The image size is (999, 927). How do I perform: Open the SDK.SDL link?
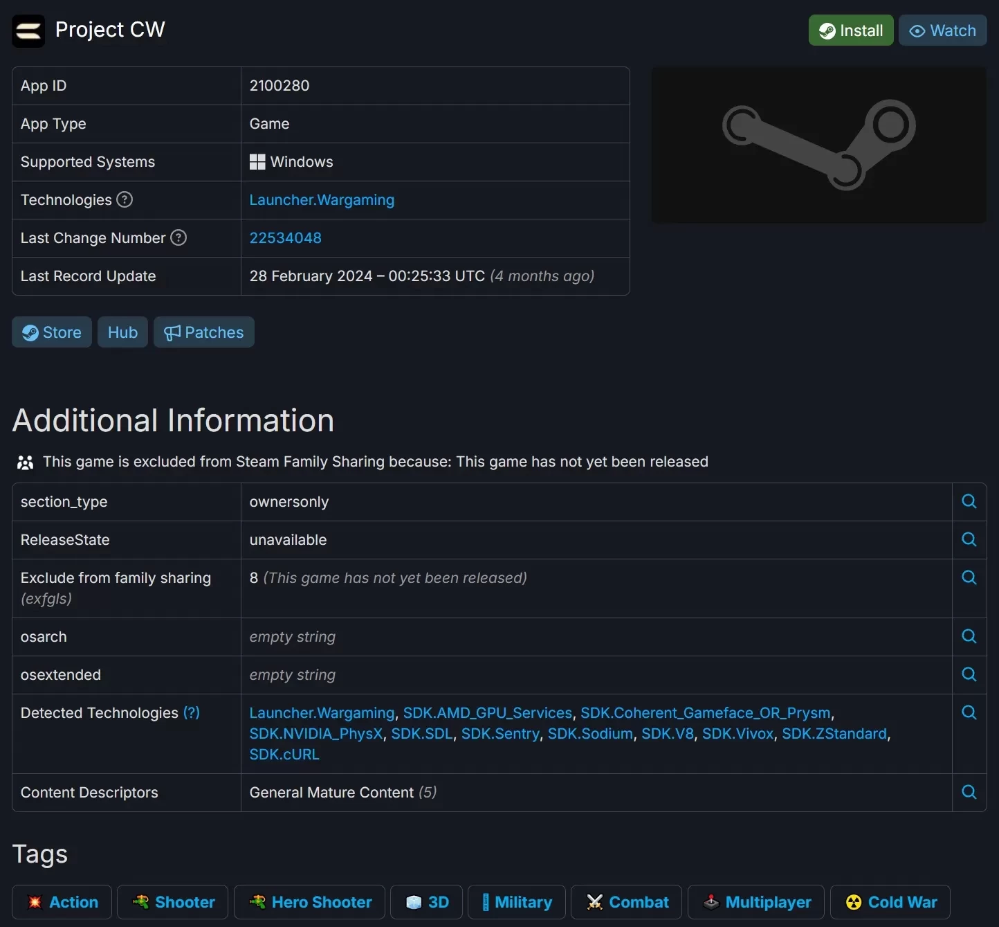421,734
